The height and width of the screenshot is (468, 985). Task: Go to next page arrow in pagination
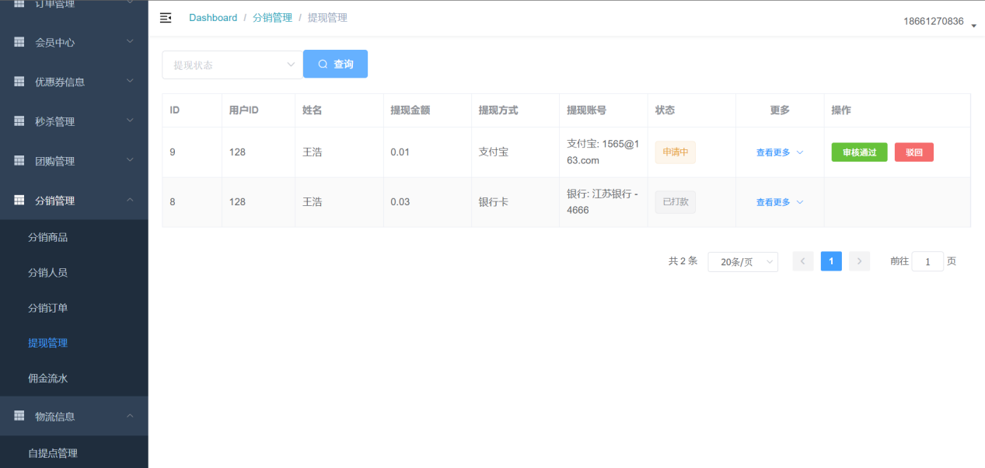click(x=859, y=261)
